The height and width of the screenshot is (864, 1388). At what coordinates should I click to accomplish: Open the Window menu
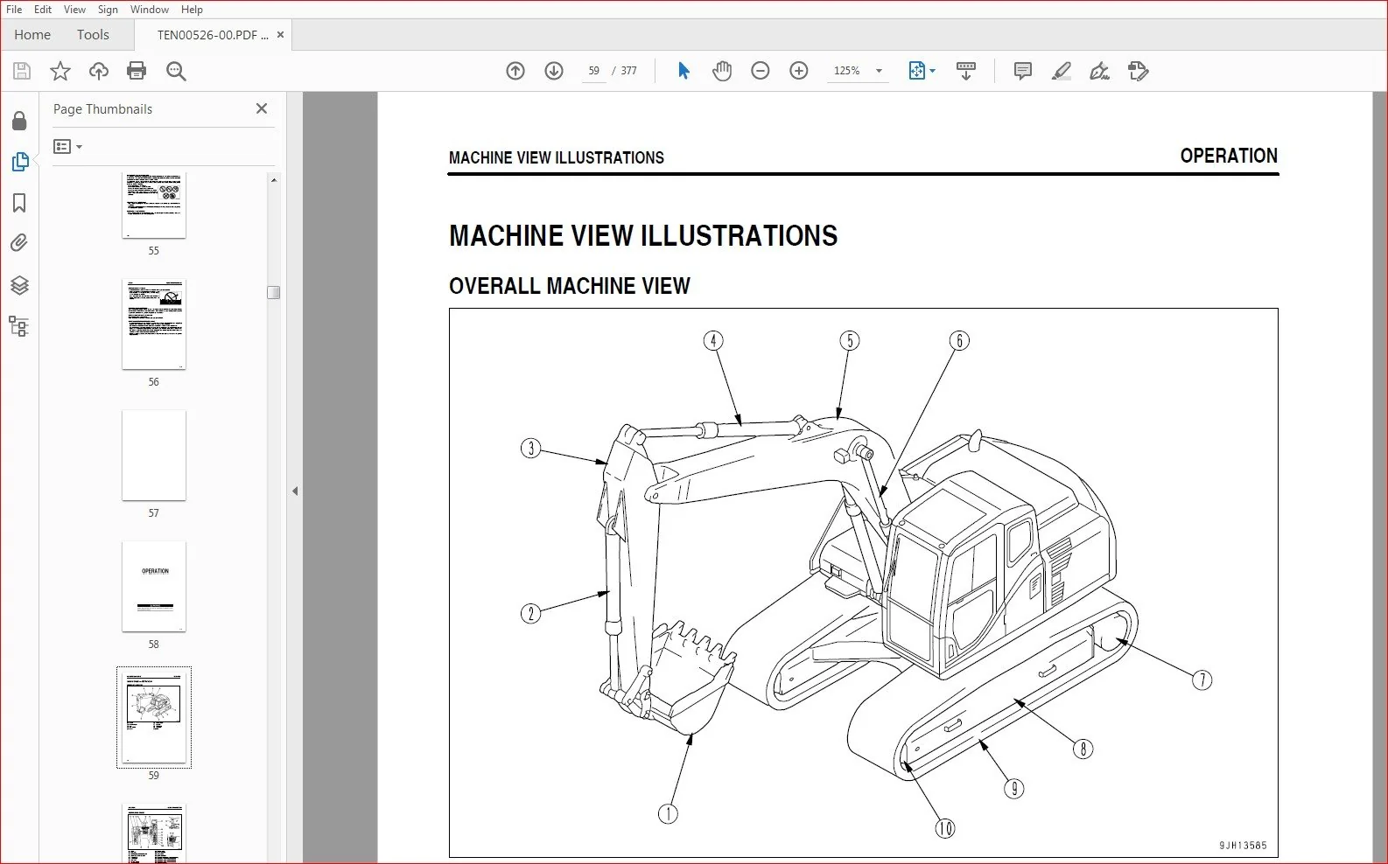(150, 10)
